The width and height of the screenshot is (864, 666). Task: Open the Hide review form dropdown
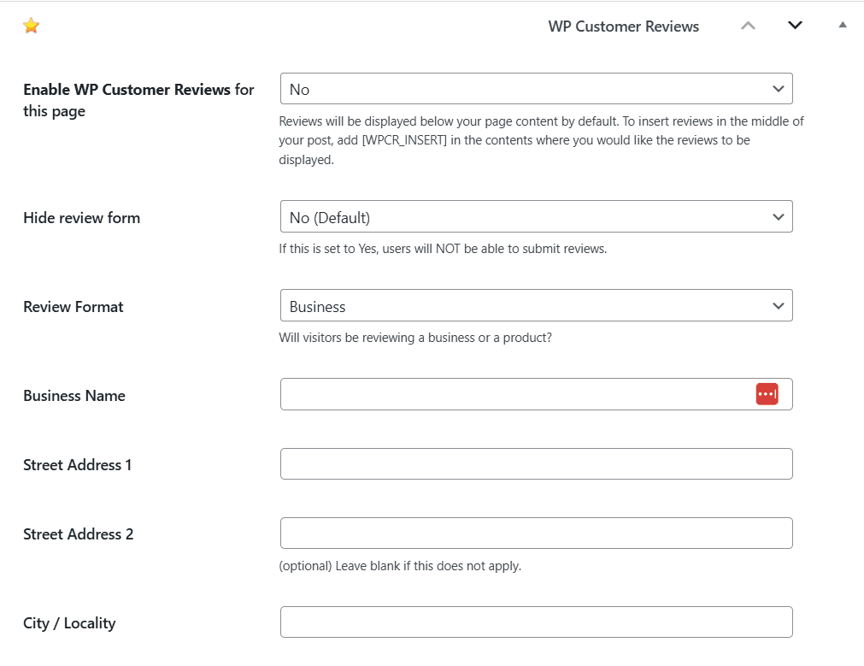536,216
